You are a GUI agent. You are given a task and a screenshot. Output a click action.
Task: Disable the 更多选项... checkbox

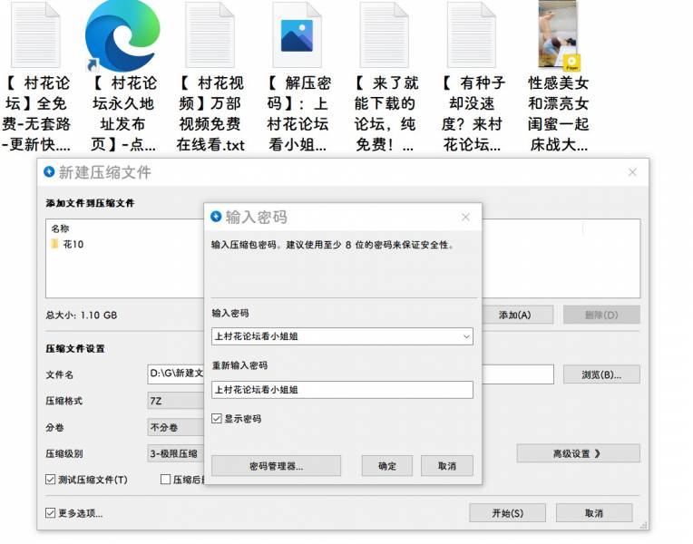pos(51,513)
